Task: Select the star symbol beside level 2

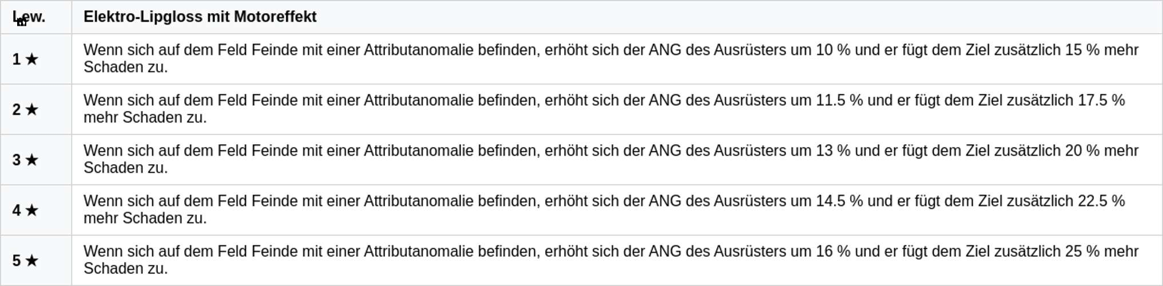Action: (x=32, y=110)
